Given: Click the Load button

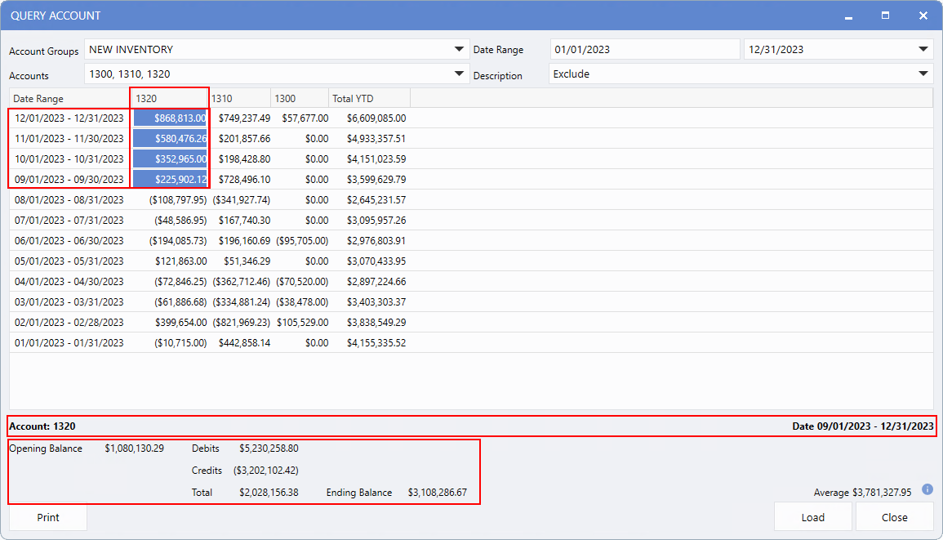Looking at the screenshot, I should pos(812,517).
